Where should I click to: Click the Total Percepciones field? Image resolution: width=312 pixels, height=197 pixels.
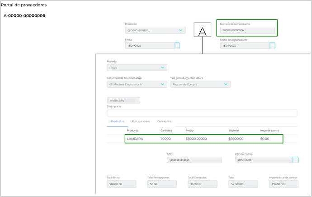tap(162, 184)
